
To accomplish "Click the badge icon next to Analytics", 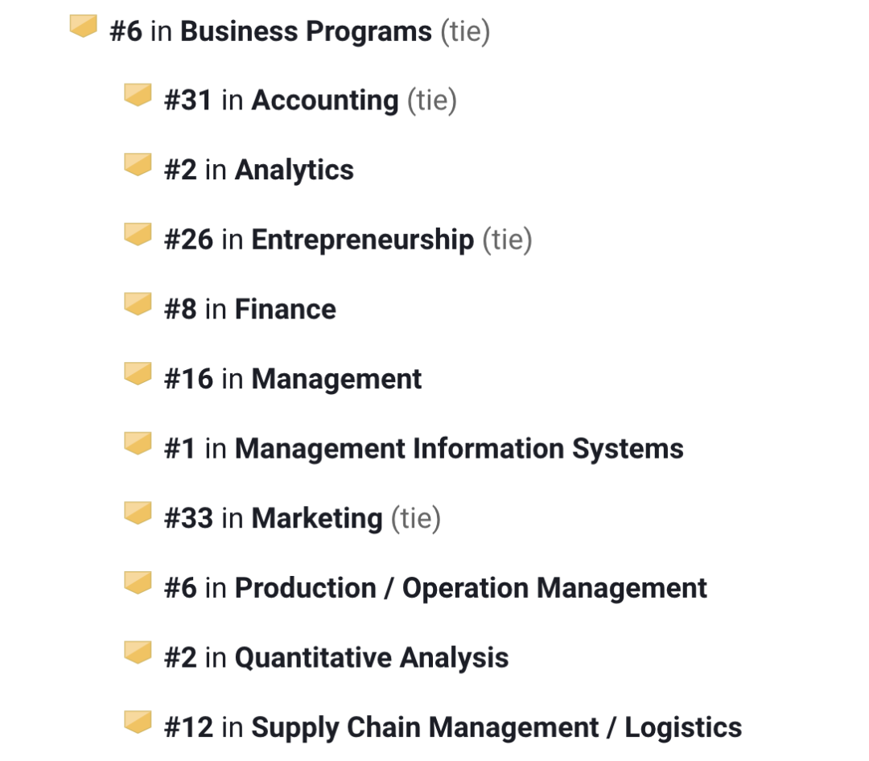I will 138,165.
